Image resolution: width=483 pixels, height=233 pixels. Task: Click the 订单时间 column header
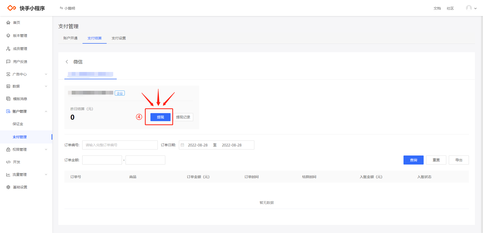click(252, 177)
